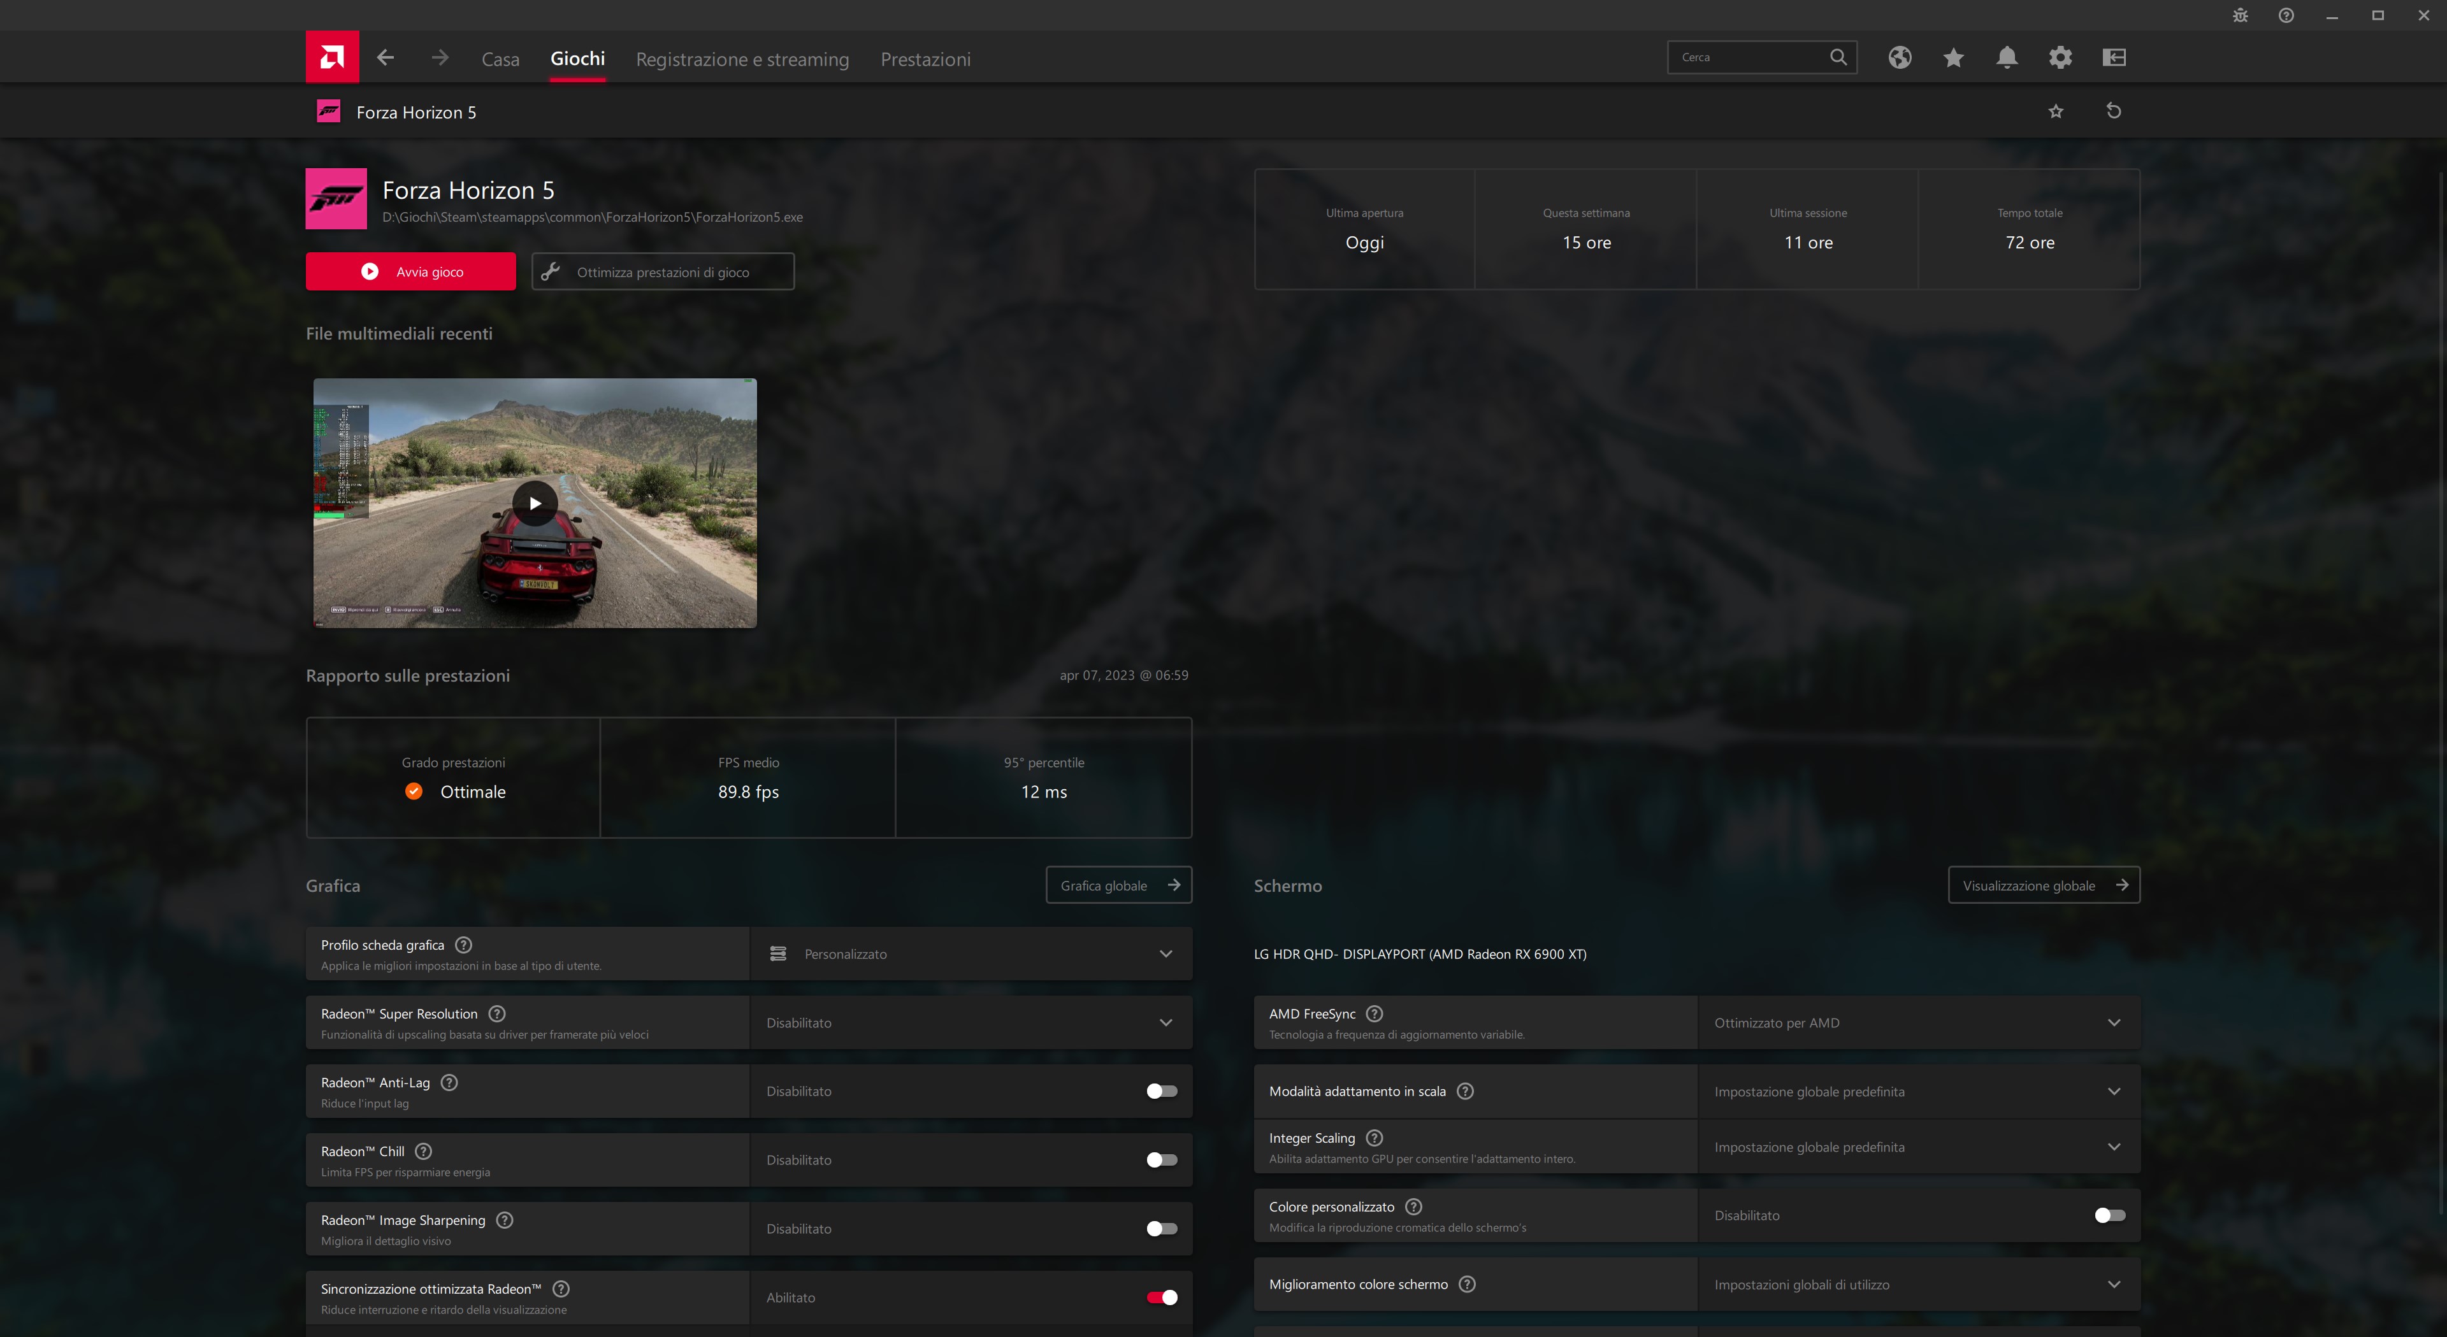Expand Radeon Super Resolution dropdown
2447x1337 pixels.
pos(971,1023)
